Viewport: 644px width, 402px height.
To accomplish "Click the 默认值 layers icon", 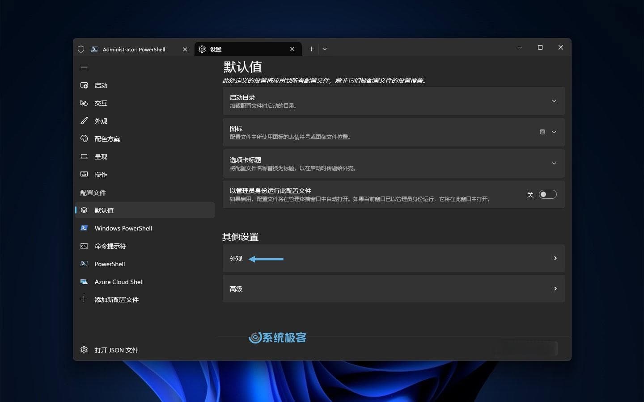I will [x=84, y=210].
